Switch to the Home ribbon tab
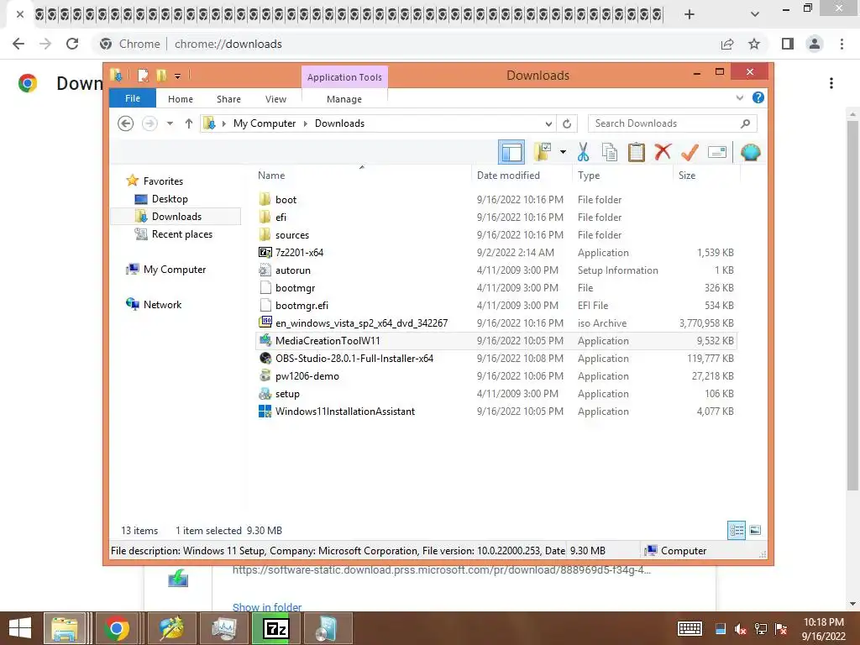Image resolution: width=860 pixels, height=645 pixels. (181, 99)
